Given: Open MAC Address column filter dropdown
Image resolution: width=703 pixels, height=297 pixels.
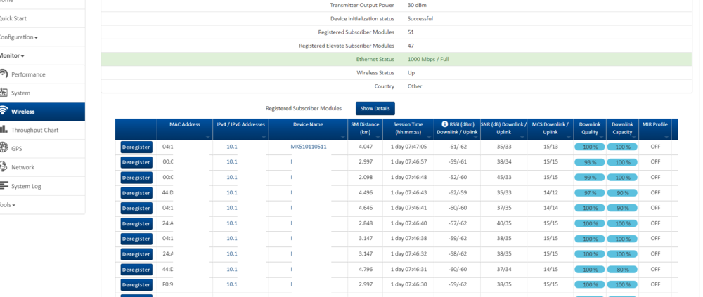Looking at the screenshot, I should (x=209, y=137).
